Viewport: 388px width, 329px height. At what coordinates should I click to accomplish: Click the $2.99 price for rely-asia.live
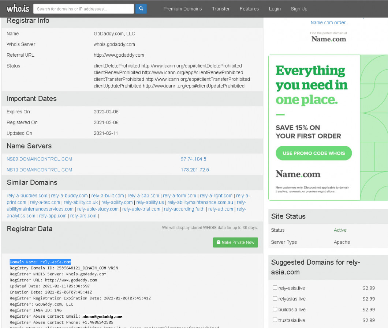369,288
